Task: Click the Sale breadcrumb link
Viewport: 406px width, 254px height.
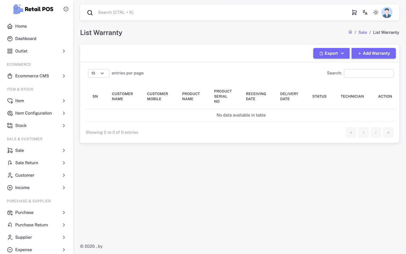Action: click(x=363, y=32)
